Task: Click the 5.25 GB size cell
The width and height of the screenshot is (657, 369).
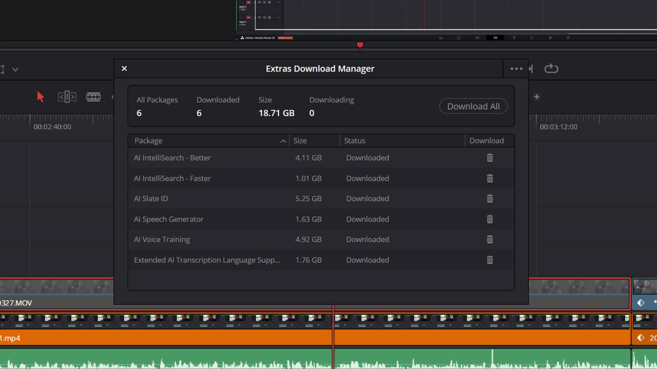Action: (x=308, y=199)
